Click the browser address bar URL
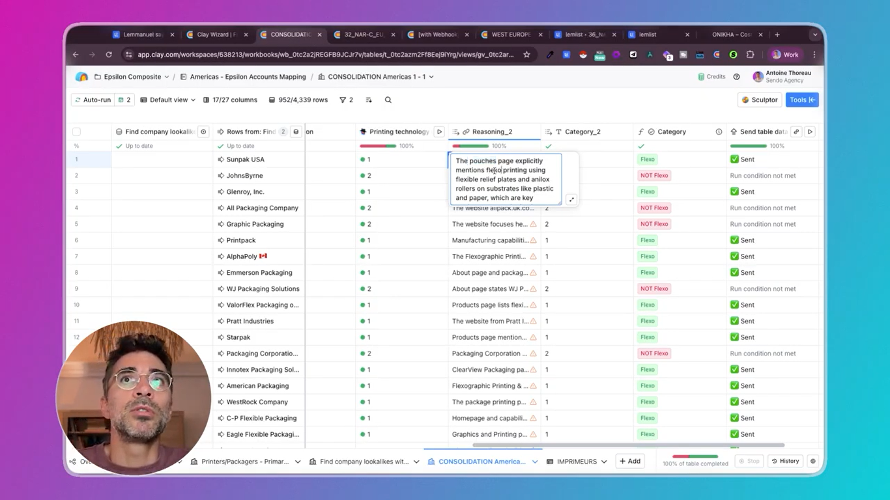The height and width of the screenshot is (500, 890). [325, 55]
